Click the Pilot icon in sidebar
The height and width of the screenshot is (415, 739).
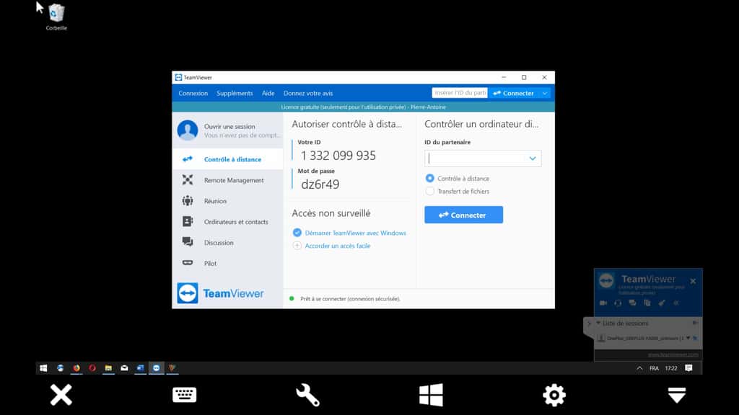click(188, 262)
